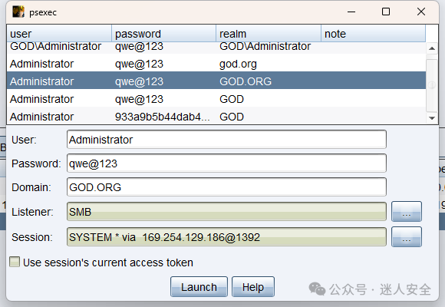445x307 pixels.
Task: Click the credentials list scroll-down arrow
Action: click(x=432, y=118)
